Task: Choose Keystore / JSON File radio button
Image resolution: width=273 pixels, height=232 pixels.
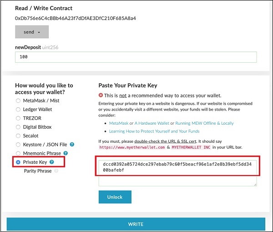Action: pyautogui.click(x=18, y=145)
